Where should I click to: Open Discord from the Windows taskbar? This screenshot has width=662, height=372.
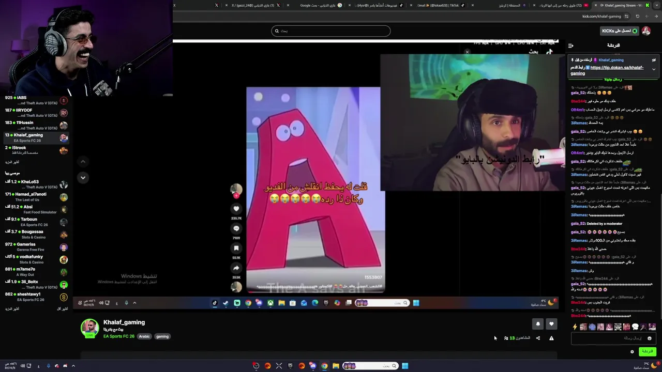pos(313,366)
